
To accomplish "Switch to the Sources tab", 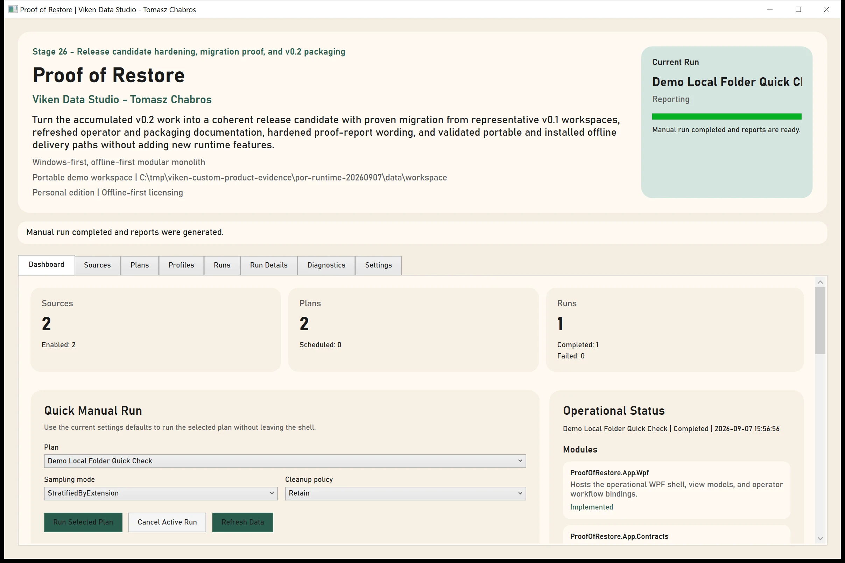I will (97, 265).
